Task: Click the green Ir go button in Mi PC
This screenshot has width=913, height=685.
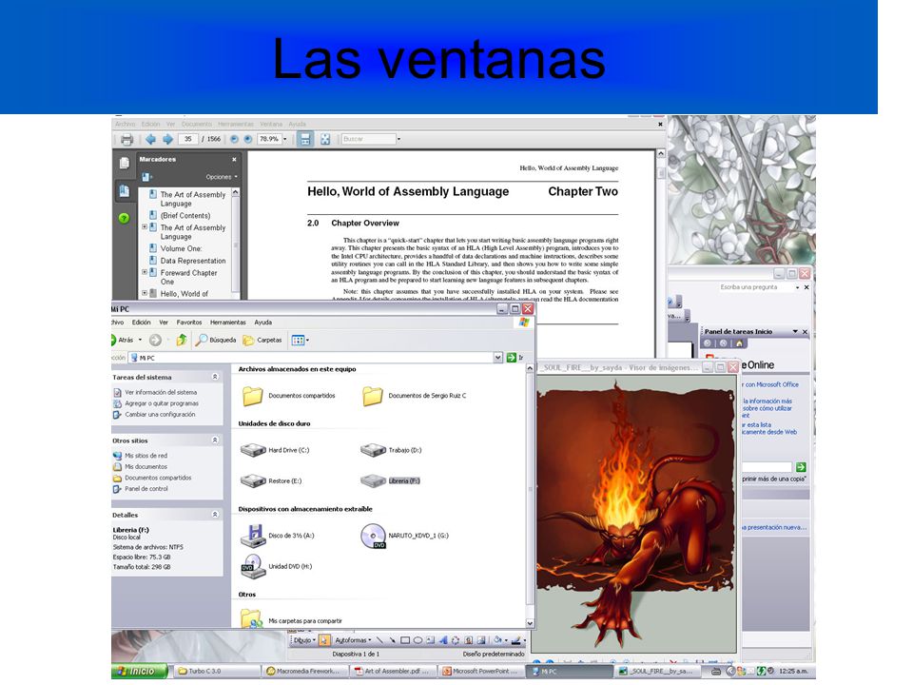Action: (515, 358)
